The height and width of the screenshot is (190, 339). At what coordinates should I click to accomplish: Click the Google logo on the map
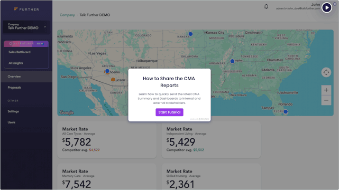click(x=67, y=112)
